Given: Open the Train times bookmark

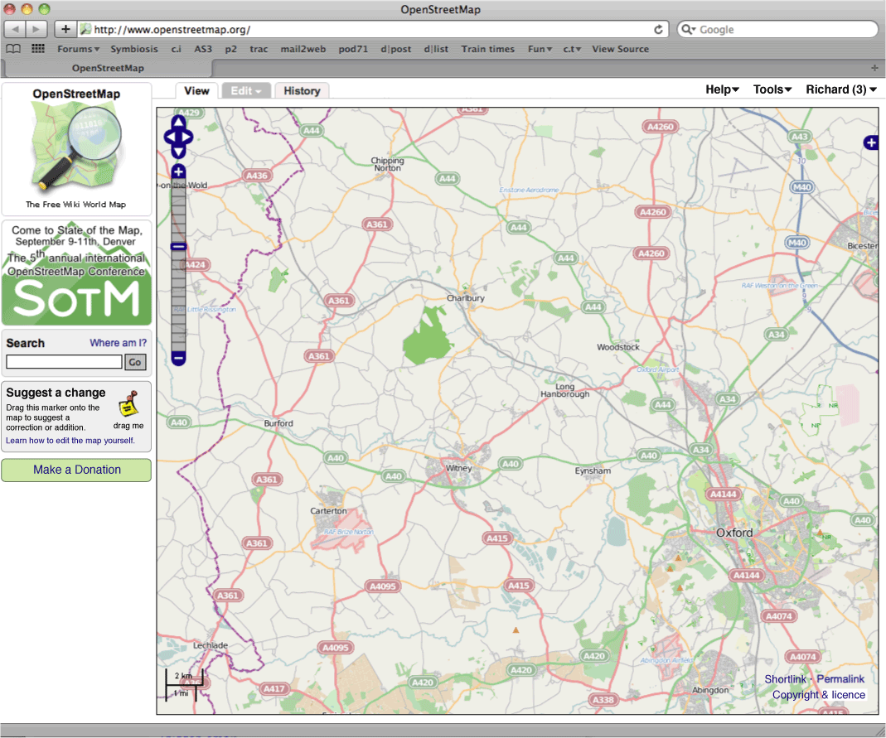Looking at the screenshot, I should 487,49.
